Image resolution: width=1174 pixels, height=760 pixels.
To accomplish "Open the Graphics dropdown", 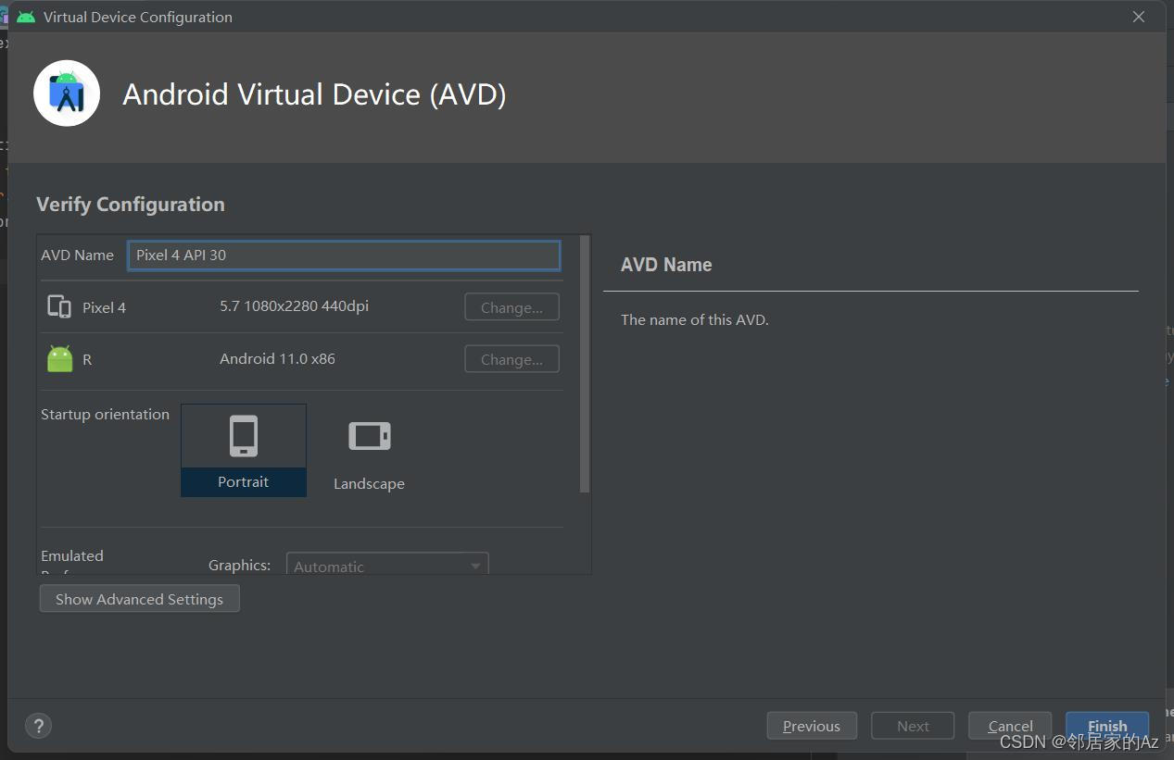I will click(387, 564).
